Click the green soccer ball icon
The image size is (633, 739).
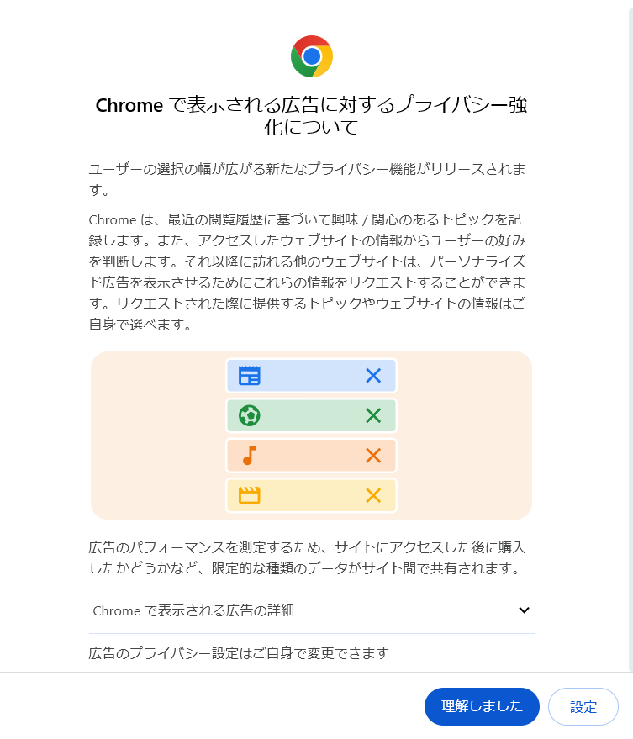point(250,415)
